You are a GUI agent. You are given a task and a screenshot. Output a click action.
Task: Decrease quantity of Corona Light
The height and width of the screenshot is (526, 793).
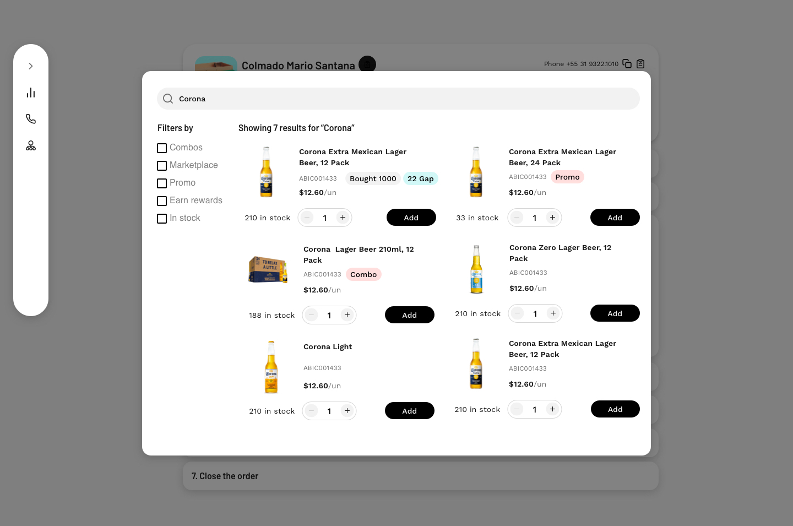click(x=312, y=411)
